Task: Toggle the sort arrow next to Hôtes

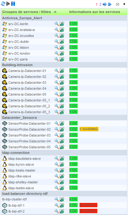Action: (x=55, y=12)
